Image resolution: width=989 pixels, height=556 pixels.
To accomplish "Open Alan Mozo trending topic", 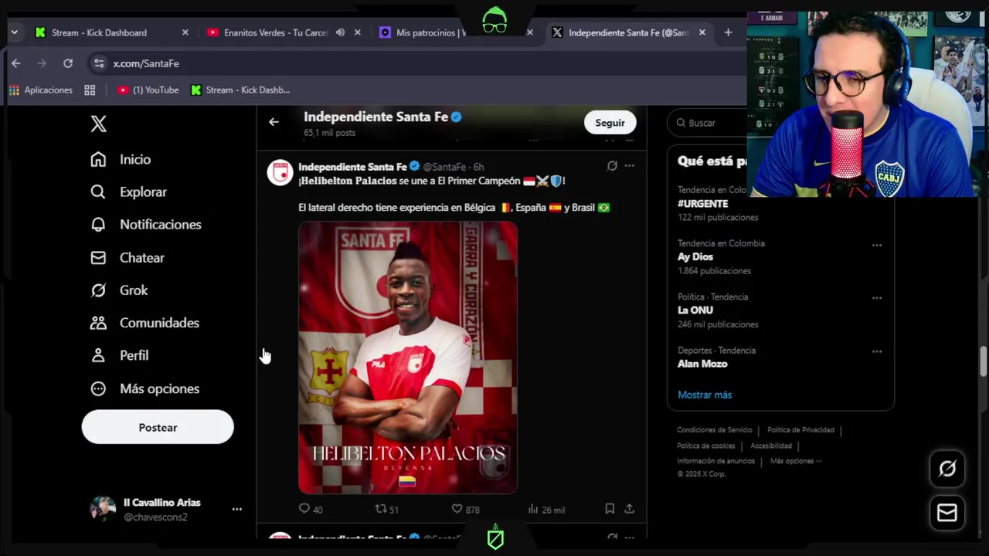I will (702, 364).
